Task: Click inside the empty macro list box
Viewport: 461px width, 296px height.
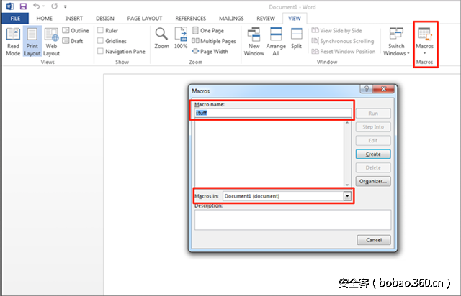Action: click(269, 154)
